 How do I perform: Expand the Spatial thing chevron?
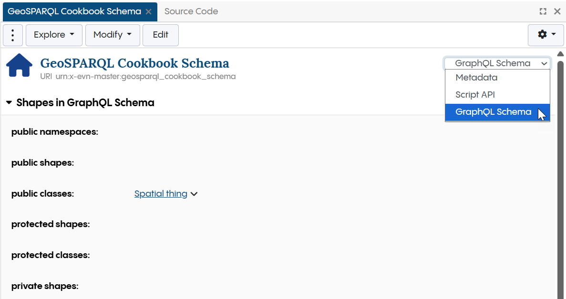(x=194, y=194)
